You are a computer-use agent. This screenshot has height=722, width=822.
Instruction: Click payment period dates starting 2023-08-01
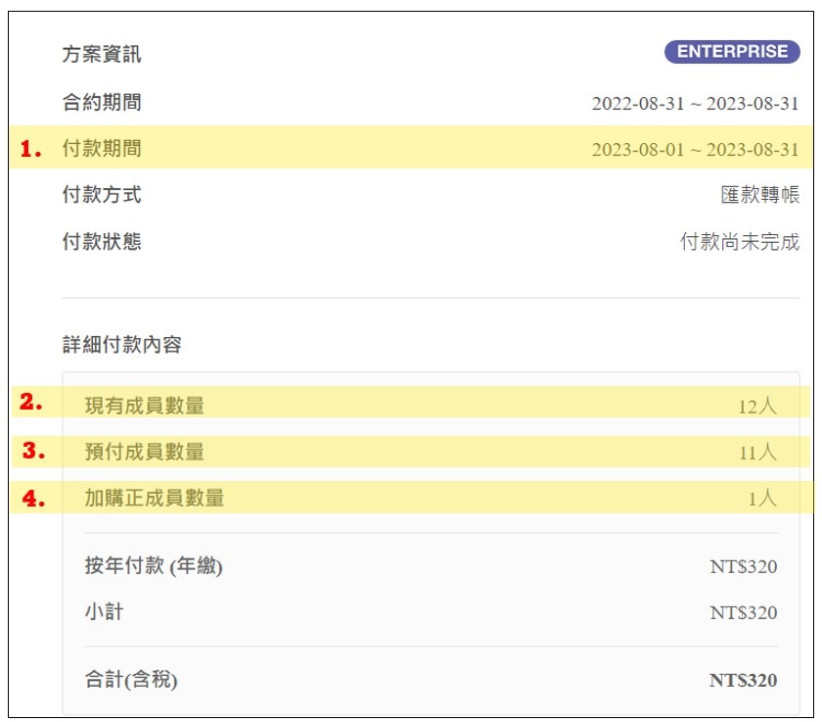tap(695, 151)
